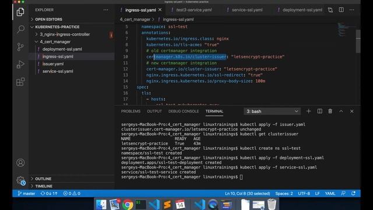Split the terminal panel

coord(320,111)
